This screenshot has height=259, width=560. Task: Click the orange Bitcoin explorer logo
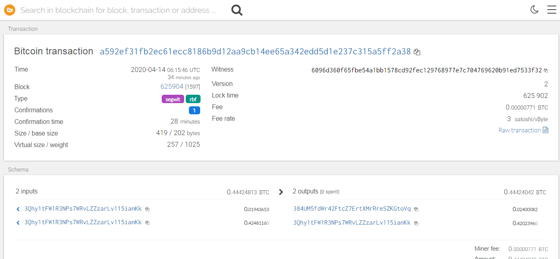click(x=10, y=10)
